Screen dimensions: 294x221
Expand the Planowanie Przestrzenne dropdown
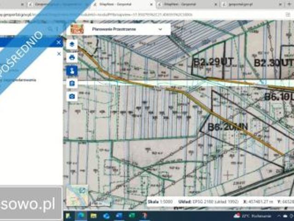click(x=160, y=29)
